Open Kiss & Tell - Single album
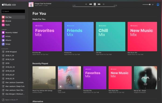The height and width of the screenshot is (103, 162). pyautogui.click(x=146, y=78)
